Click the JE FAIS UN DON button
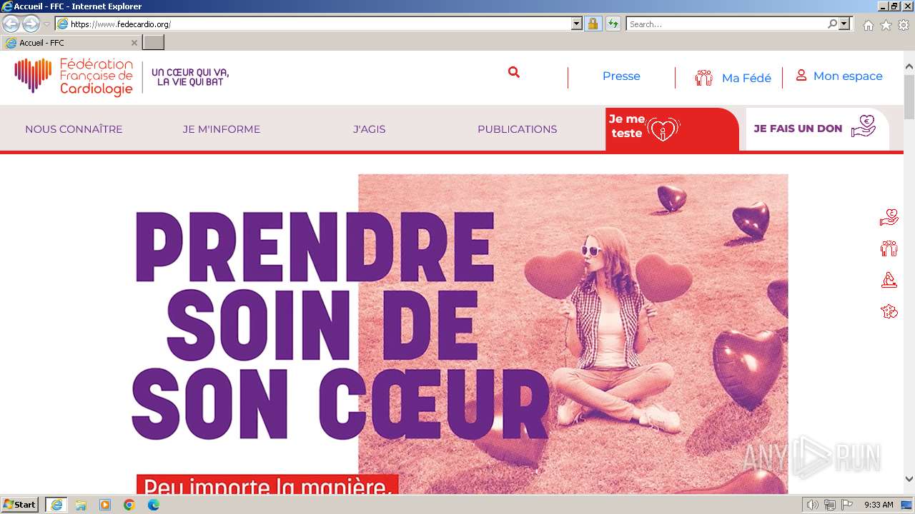Screen dimensions: 915x514 (x=817, y=128)
